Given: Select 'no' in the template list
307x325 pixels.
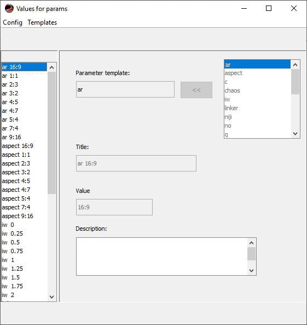Looking at the screenshot, I should [x=258, y=126].
